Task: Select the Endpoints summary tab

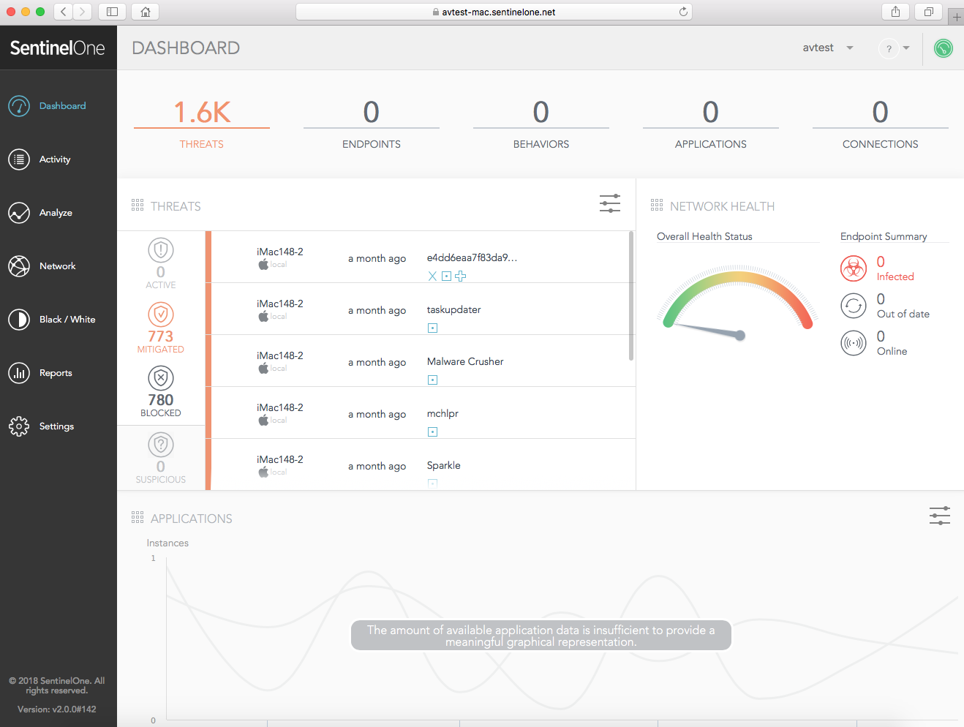Action: click(x=372, y=123)
